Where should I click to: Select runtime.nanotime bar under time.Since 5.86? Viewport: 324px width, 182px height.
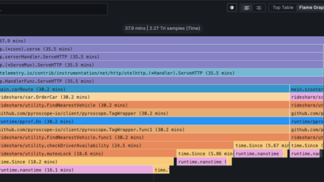pos(202,162)
